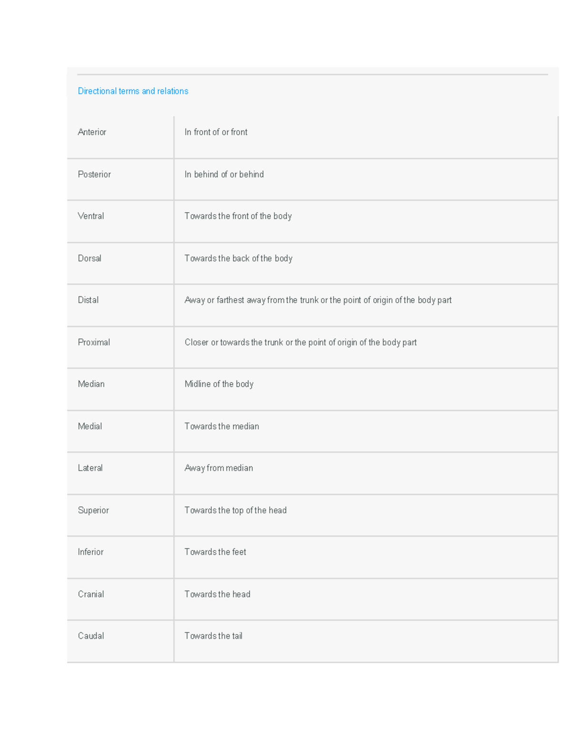Click the "In front of or front" definition
Viewport: 571px width, 739px height.
(216, 132)
